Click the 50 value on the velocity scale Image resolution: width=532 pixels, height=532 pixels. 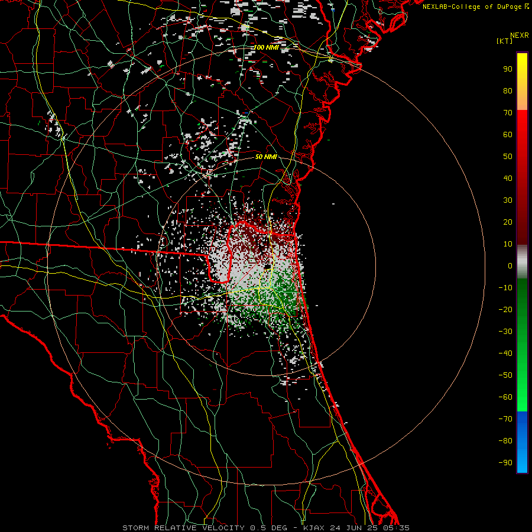coord(508,157)
